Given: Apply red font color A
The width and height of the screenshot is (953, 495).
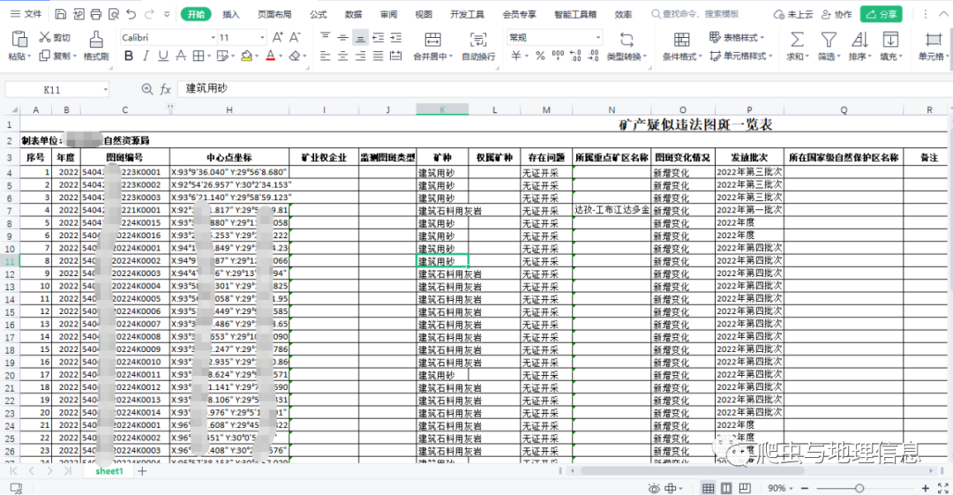Looking at the screenshot, I should click(271, 56).
